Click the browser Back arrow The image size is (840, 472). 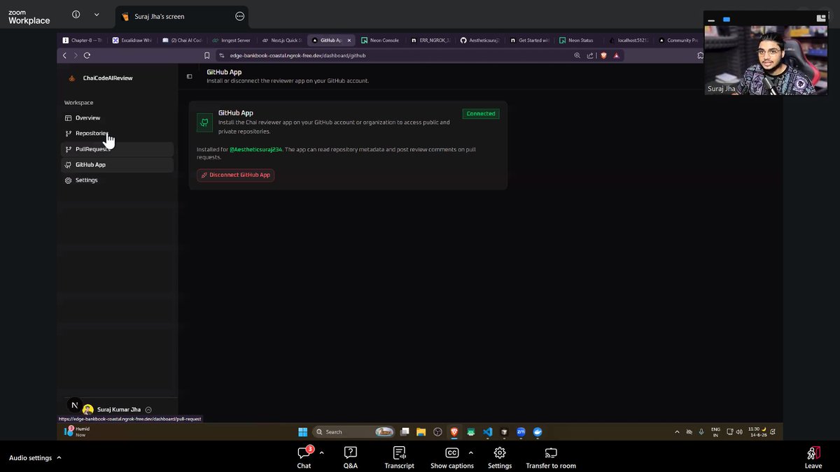[x=64, y=55]
